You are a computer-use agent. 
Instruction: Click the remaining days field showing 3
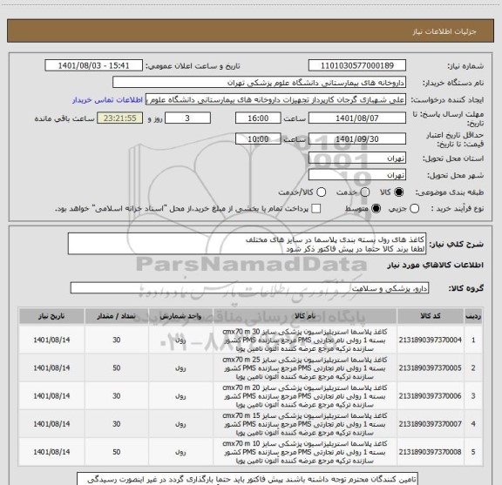click(x=187, y=118)
